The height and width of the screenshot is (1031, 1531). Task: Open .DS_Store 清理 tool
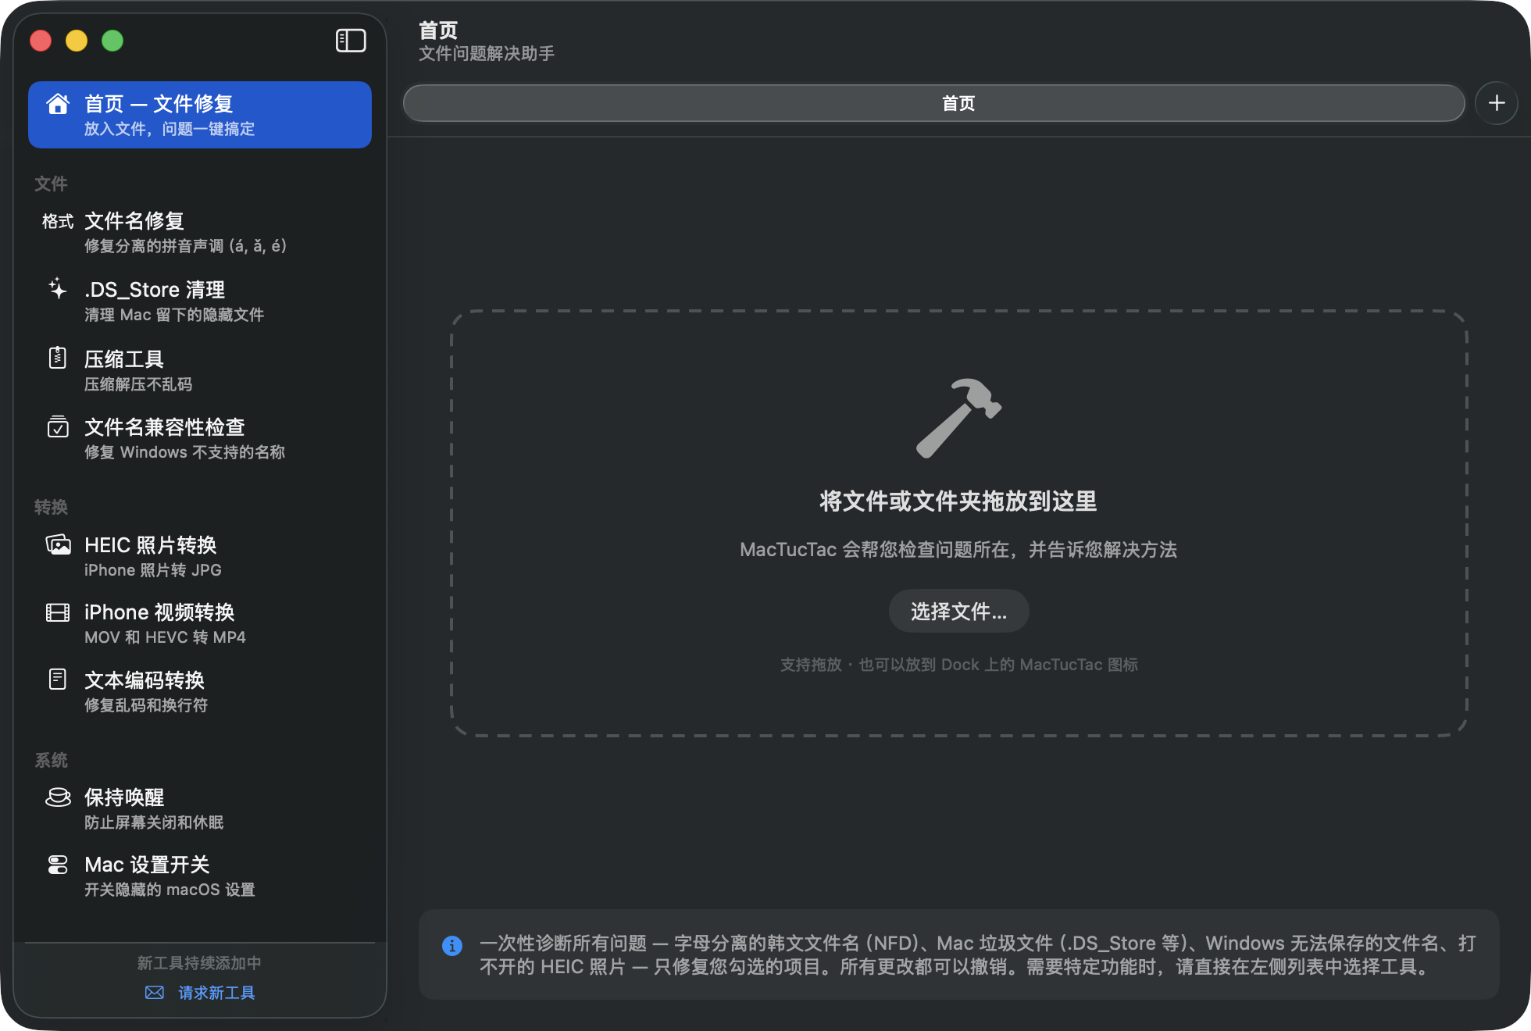coord(200,301)
